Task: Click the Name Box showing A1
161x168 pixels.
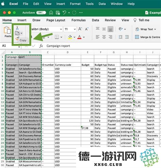Action: coord(10,46)
